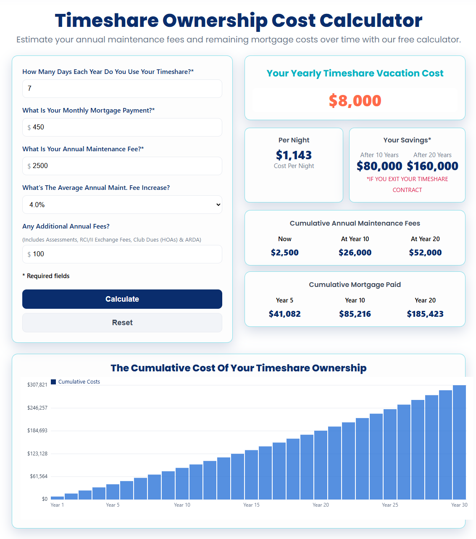The height and width of the screenshot is (539, 476).
Task: Click the first bar for Year 1
Action: coord(57,497)
